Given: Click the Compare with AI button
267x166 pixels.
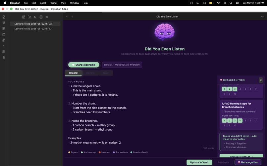Looking at the screenshot, I should coord(241,156).
